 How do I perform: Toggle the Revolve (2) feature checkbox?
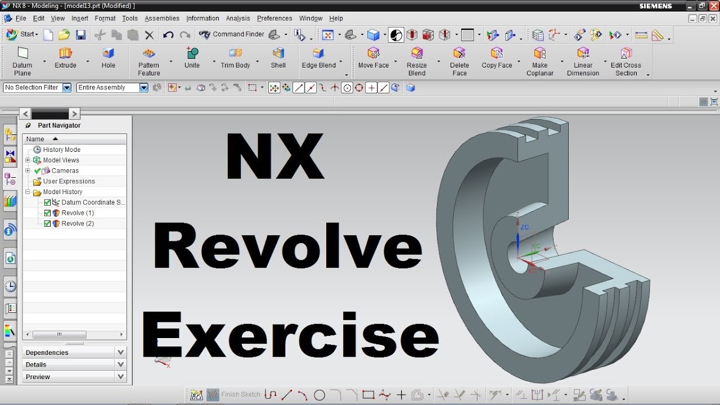(47, 224)
